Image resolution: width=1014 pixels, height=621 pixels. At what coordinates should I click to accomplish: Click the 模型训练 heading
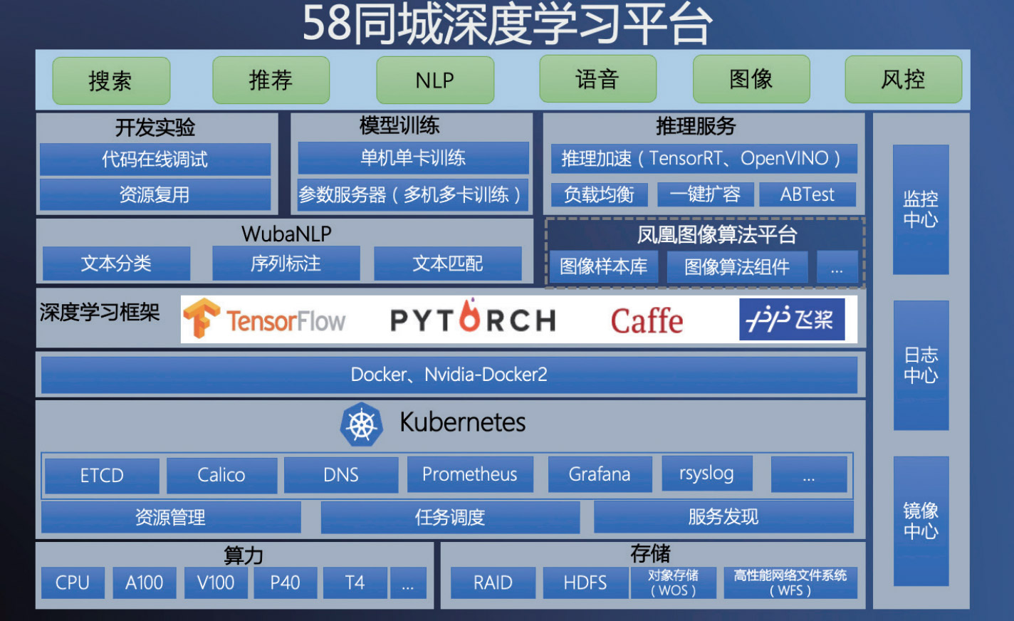click(x=399, y=126)
